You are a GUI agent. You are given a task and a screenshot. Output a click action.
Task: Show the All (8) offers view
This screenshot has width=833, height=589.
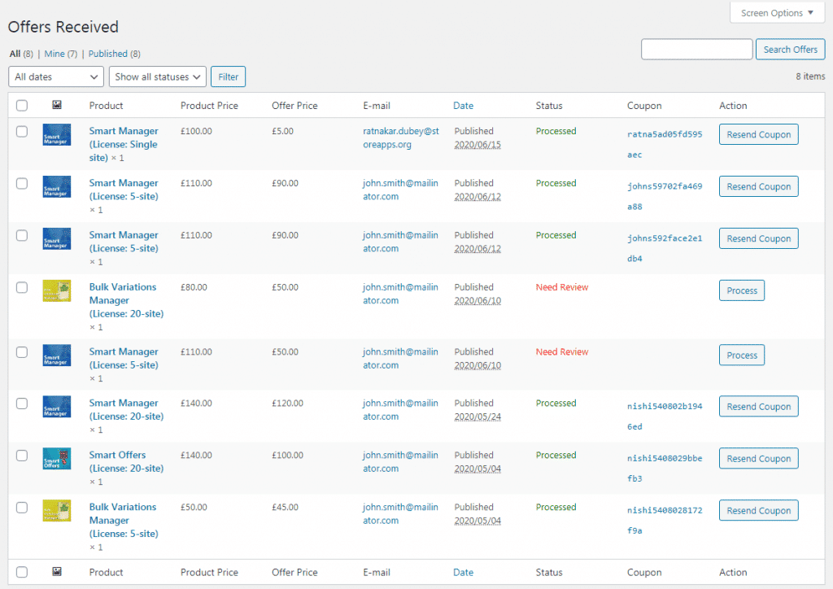click(x=21, y=54)
